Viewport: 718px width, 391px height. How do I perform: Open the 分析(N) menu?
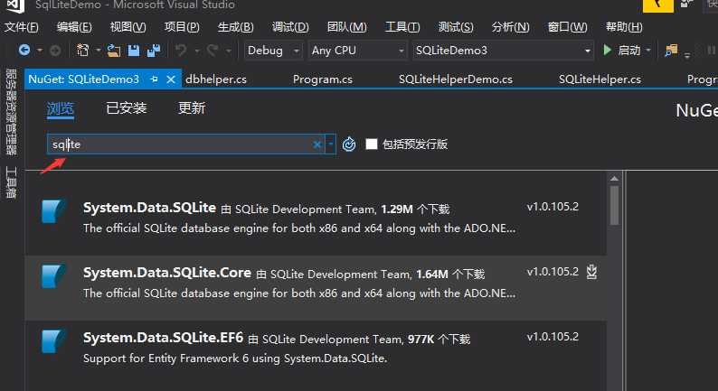click(510, 27)
